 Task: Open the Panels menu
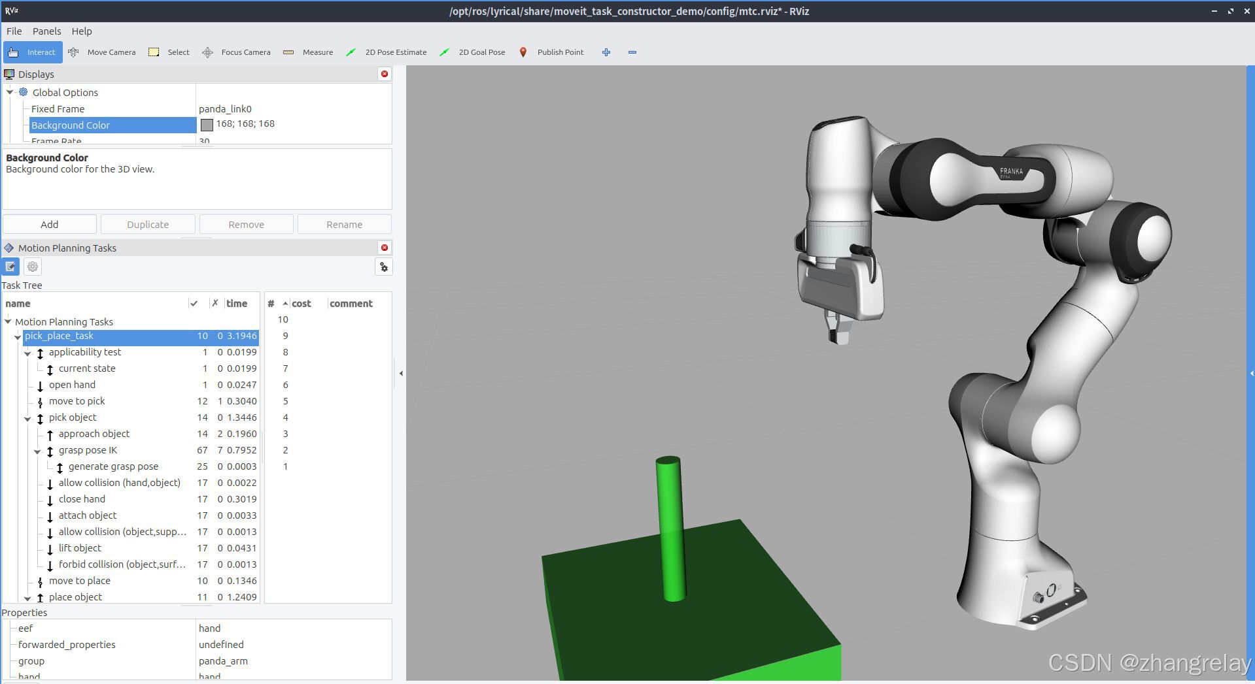[46, 31]
